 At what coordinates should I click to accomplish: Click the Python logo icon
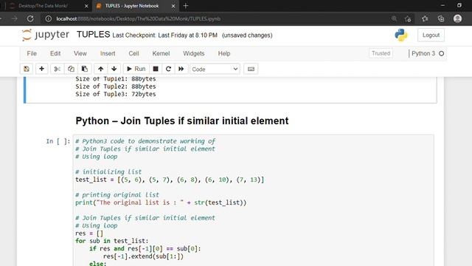pyautogui.click(x=401, y=35)
